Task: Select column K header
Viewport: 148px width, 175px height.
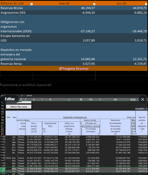Action: [x=50, y=100]
